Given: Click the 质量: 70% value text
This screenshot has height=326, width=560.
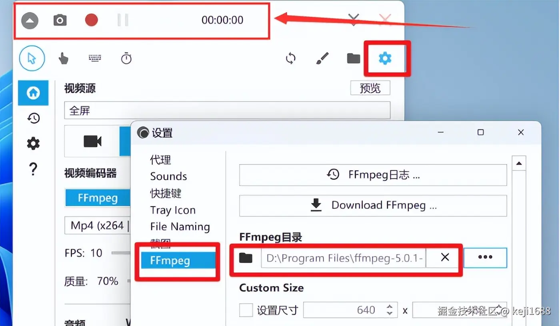Looking at the screenshot, I should [x=91, y=281].
